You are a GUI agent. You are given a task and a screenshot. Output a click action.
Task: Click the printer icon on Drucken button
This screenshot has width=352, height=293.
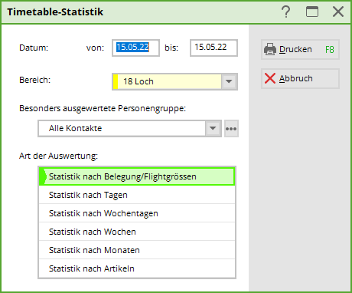point(270,49)
